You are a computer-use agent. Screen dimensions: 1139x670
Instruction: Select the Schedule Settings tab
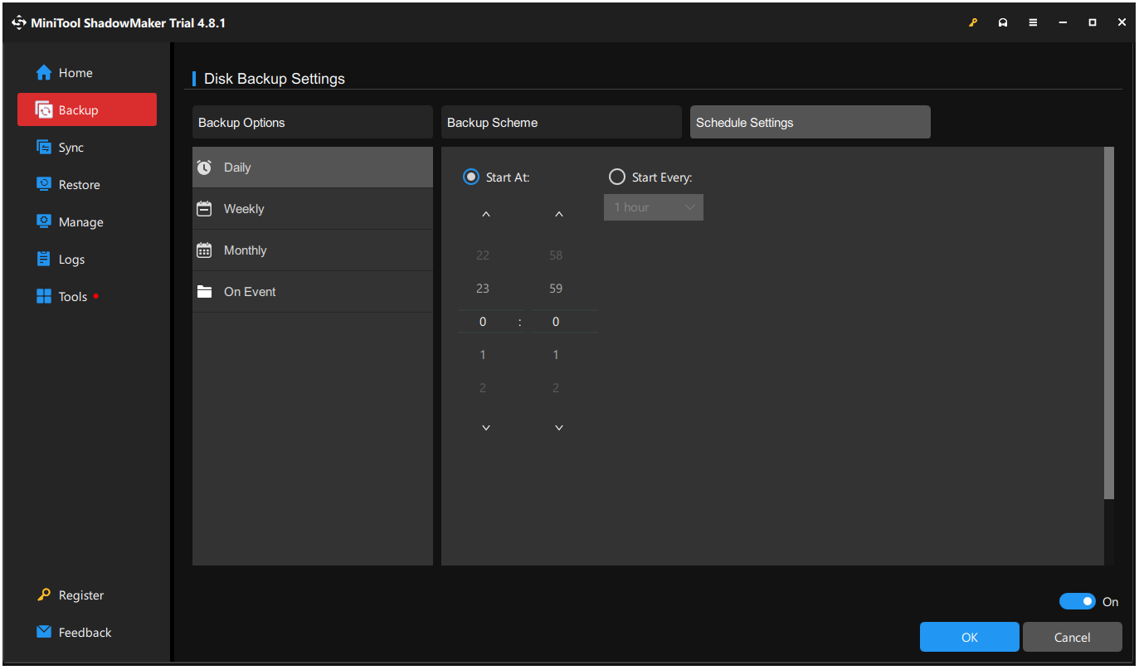coord(810,122)
